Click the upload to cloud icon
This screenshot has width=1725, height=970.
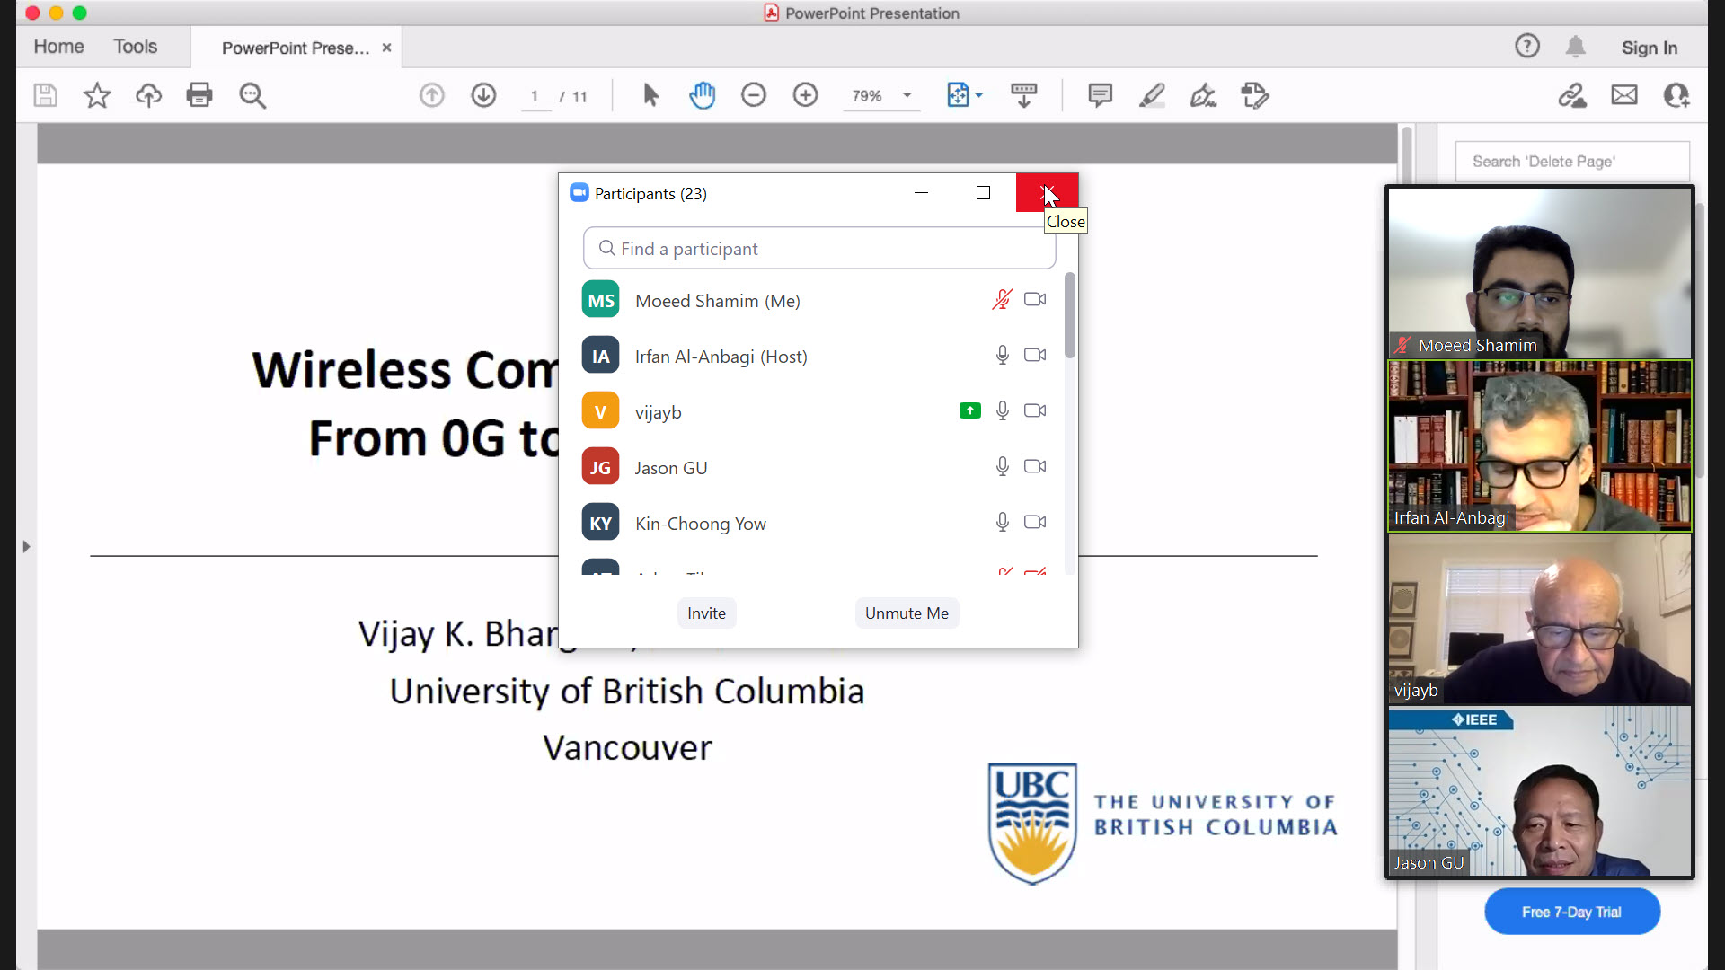148,95
